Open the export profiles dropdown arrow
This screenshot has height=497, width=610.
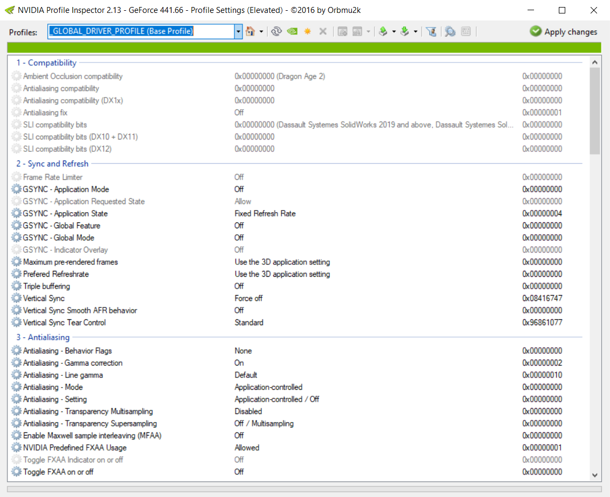(x=394, y=32)
